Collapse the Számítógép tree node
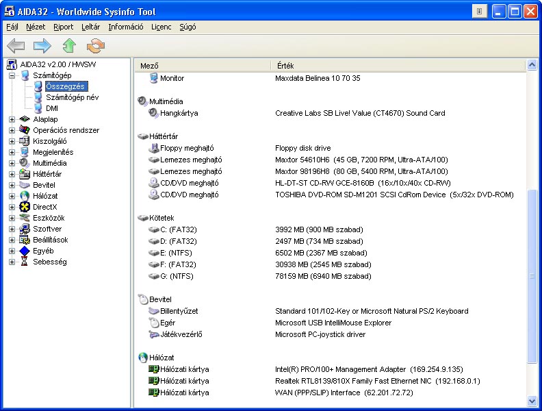Screen dimensions: 542x411 pyautogui.click(x=12, y=75)
